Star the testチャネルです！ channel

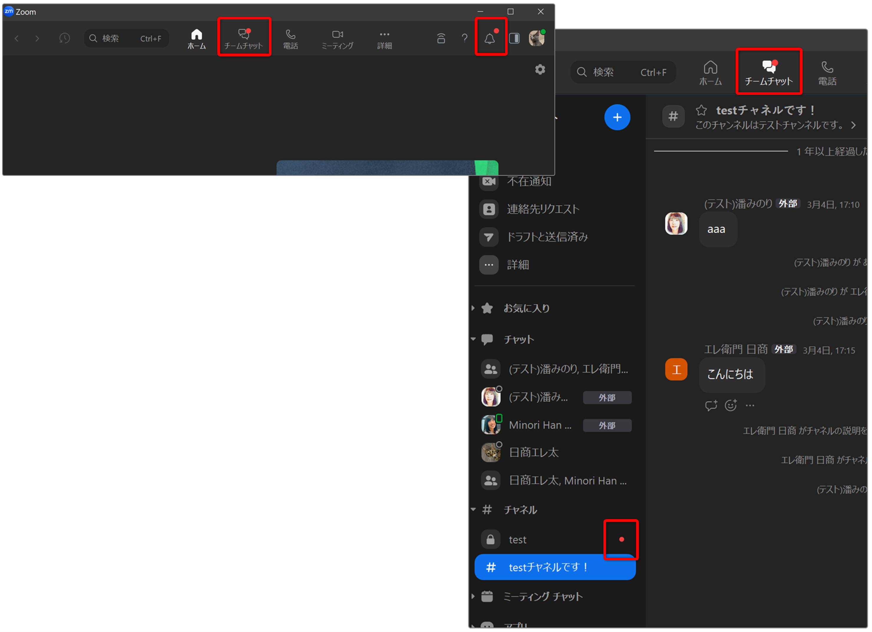(701, 110)
